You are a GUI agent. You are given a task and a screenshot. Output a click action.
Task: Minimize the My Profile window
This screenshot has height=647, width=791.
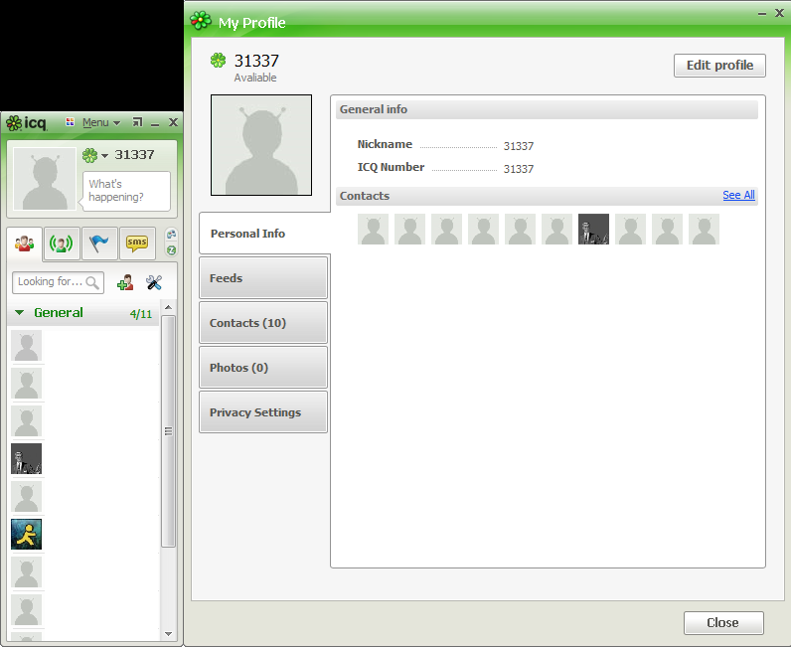762,14
